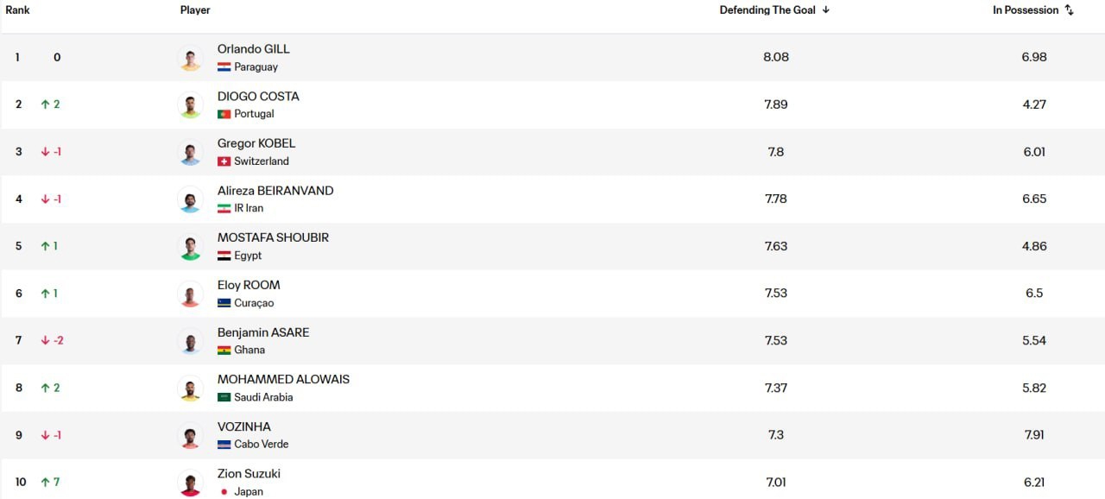Open the MOSTAFA SHOUBIR row
The width and height of the screenshot is (1105, 499).
pyautogui.click(x=552, y=246)
